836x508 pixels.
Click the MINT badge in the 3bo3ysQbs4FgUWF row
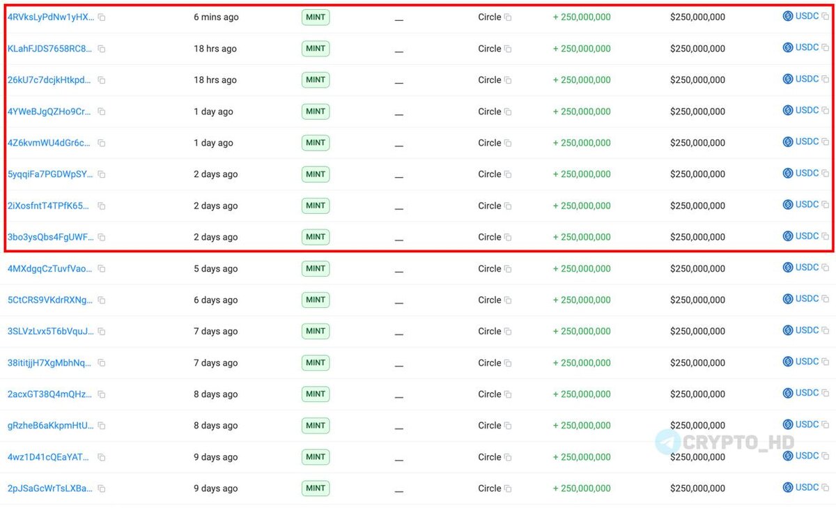click(x=316, y=237)
